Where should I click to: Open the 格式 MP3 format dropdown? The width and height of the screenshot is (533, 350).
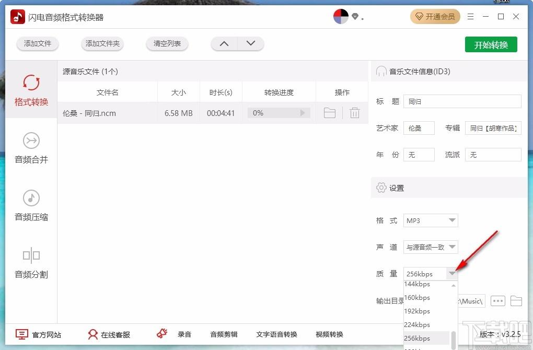(x=431, y=220)
